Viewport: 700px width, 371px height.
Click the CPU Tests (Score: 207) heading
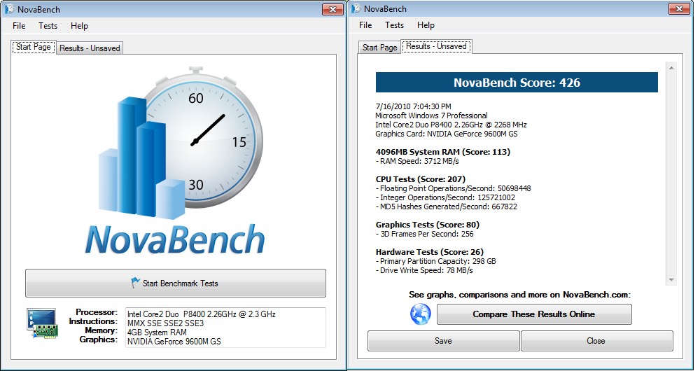click(421, 179)
